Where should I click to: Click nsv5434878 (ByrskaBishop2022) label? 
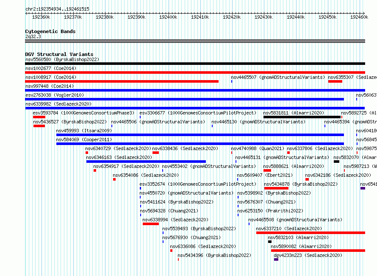[301, 184]
